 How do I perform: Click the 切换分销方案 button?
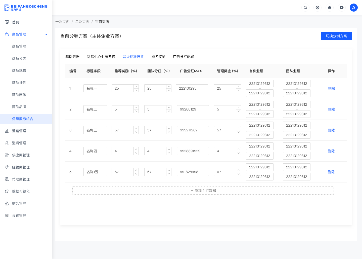click(336, 36)
